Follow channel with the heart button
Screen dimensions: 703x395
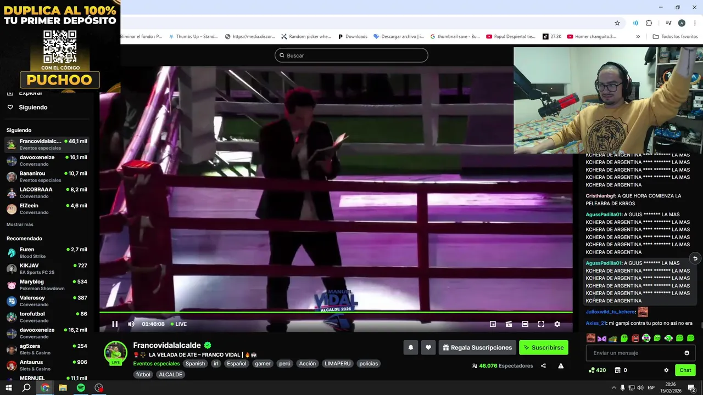pos(428,347)
